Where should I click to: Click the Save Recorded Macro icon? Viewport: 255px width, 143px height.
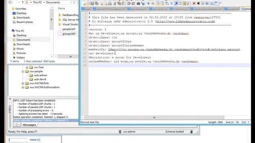pyautogui.click(x=212, y=3)
